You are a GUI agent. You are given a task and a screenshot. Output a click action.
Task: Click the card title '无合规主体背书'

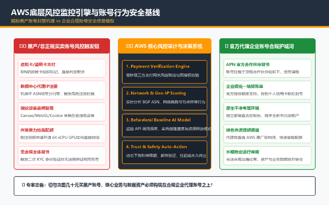coord(35,152)
